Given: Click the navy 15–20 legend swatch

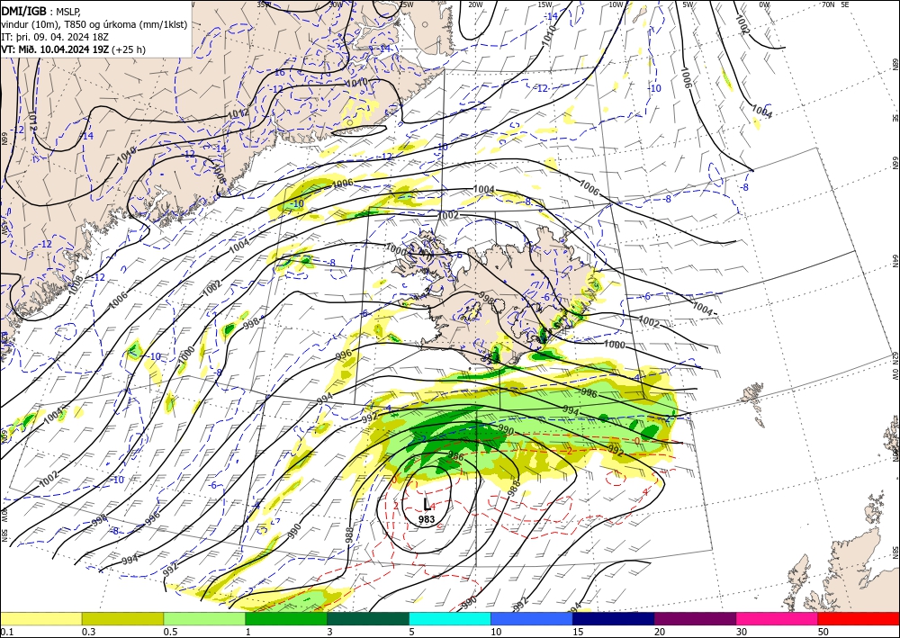Looking at the screenshot, I should pos(614,618).
